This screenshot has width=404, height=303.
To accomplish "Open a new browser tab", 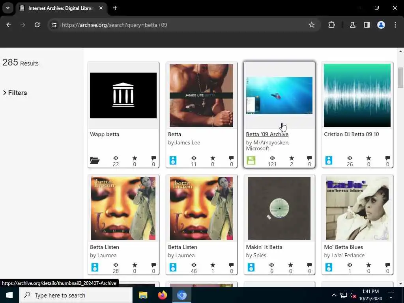I will pyautogui.click(x=115, y=8).
